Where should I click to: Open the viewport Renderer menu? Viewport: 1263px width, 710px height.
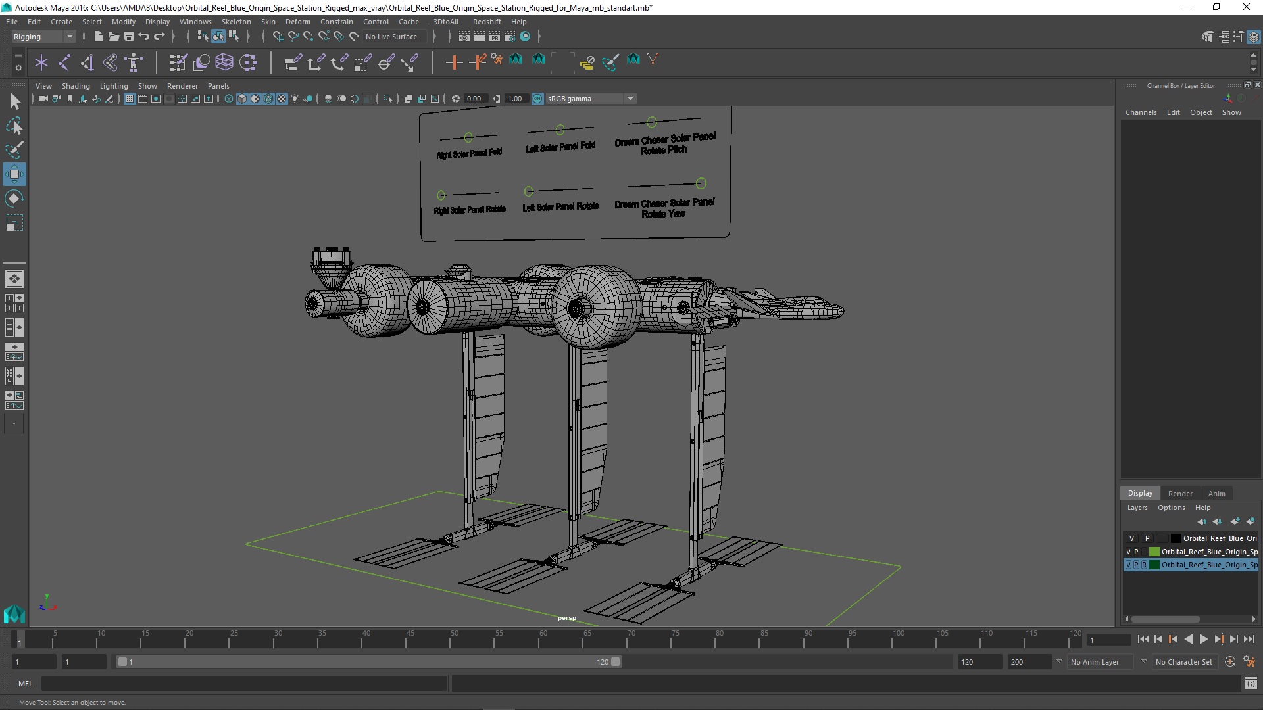(182, 86)
